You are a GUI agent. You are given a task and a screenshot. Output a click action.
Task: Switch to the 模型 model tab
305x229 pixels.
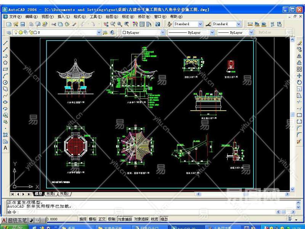point(39,194)
